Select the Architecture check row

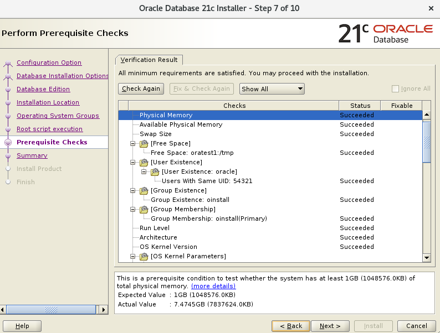pos(270,237)
